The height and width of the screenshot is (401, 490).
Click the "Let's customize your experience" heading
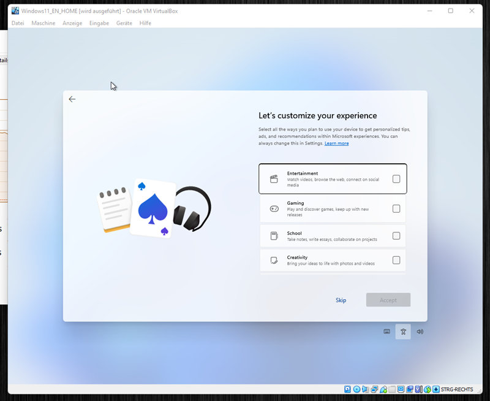coord(317,116)
